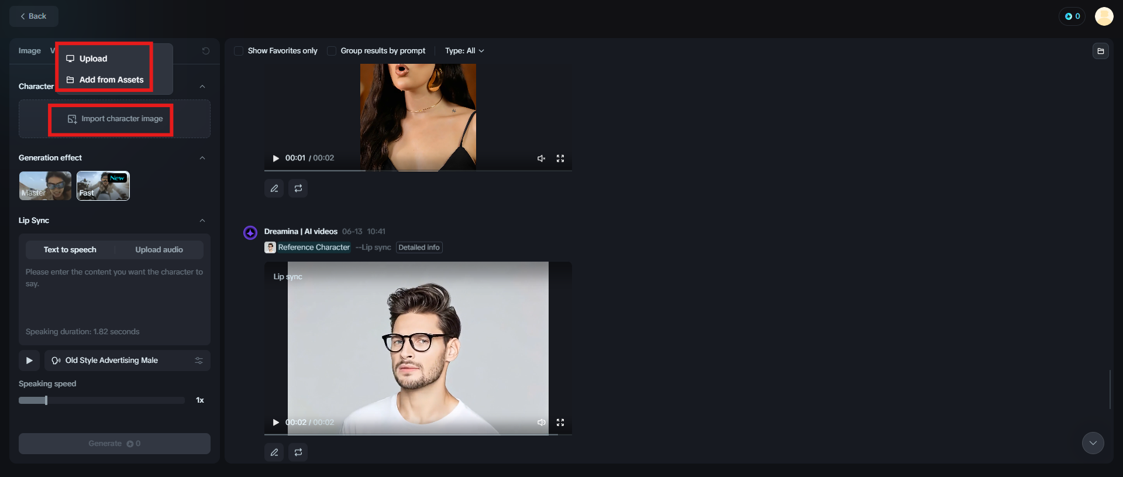The image size is (1123, 477).
Task: Click the regenerate icon under the Lip sync video
Action: click(x=298, y=452)
